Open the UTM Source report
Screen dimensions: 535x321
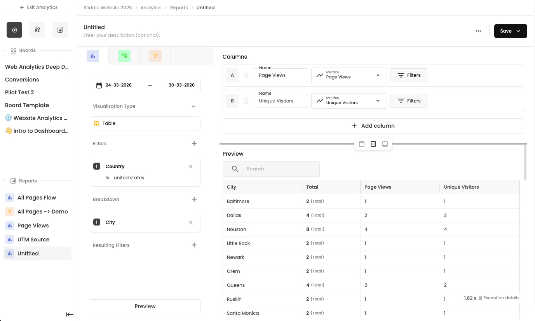point(37,239)
